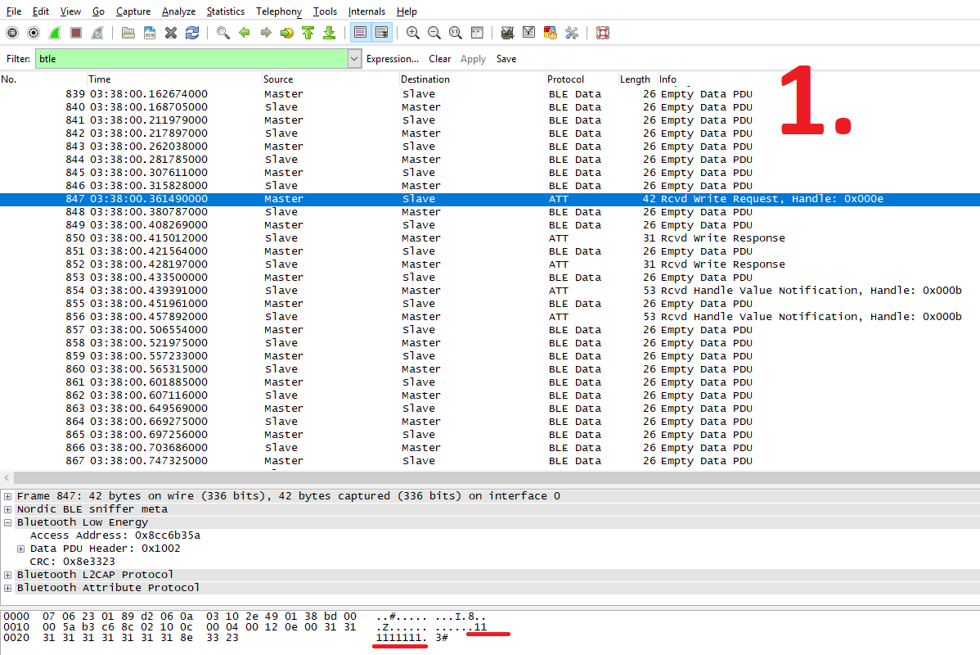Open the Analyze menu

click(x=179, y=11)
